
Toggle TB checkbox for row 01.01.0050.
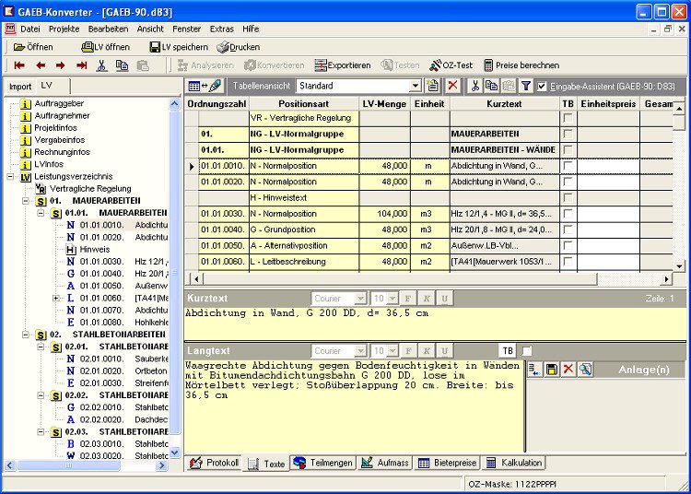pyautogui.click(x=568, y=245)
